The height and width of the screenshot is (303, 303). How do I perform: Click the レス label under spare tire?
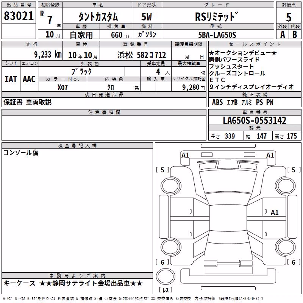[x=166, y=290]
